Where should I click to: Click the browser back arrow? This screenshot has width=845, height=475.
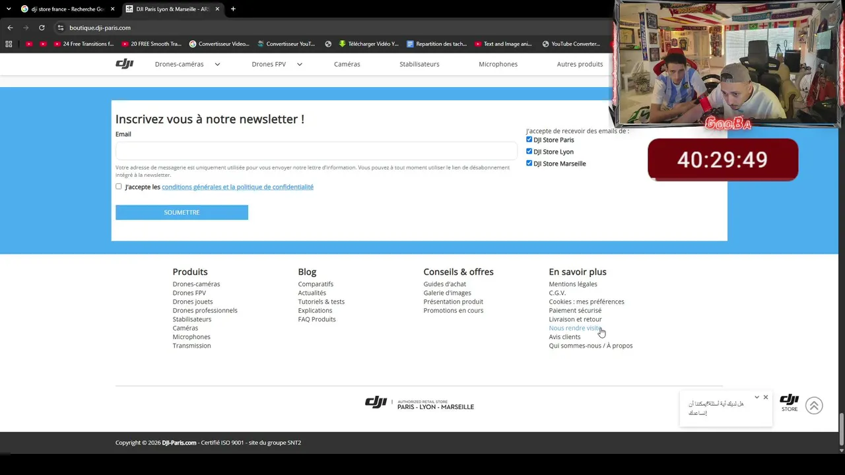[x=10, y=28]
